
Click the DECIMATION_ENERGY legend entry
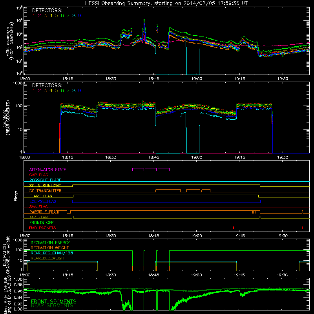point(50,243)
